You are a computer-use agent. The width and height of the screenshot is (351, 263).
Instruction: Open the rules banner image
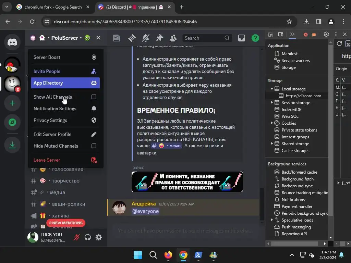187,182
